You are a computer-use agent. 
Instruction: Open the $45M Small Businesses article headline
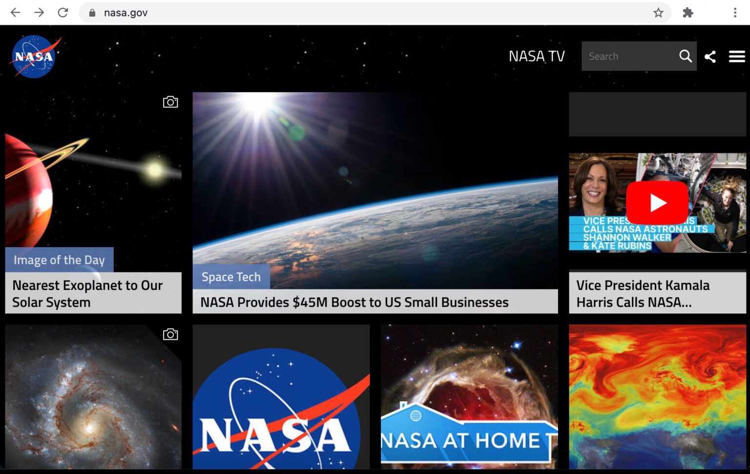pos(354,302)
